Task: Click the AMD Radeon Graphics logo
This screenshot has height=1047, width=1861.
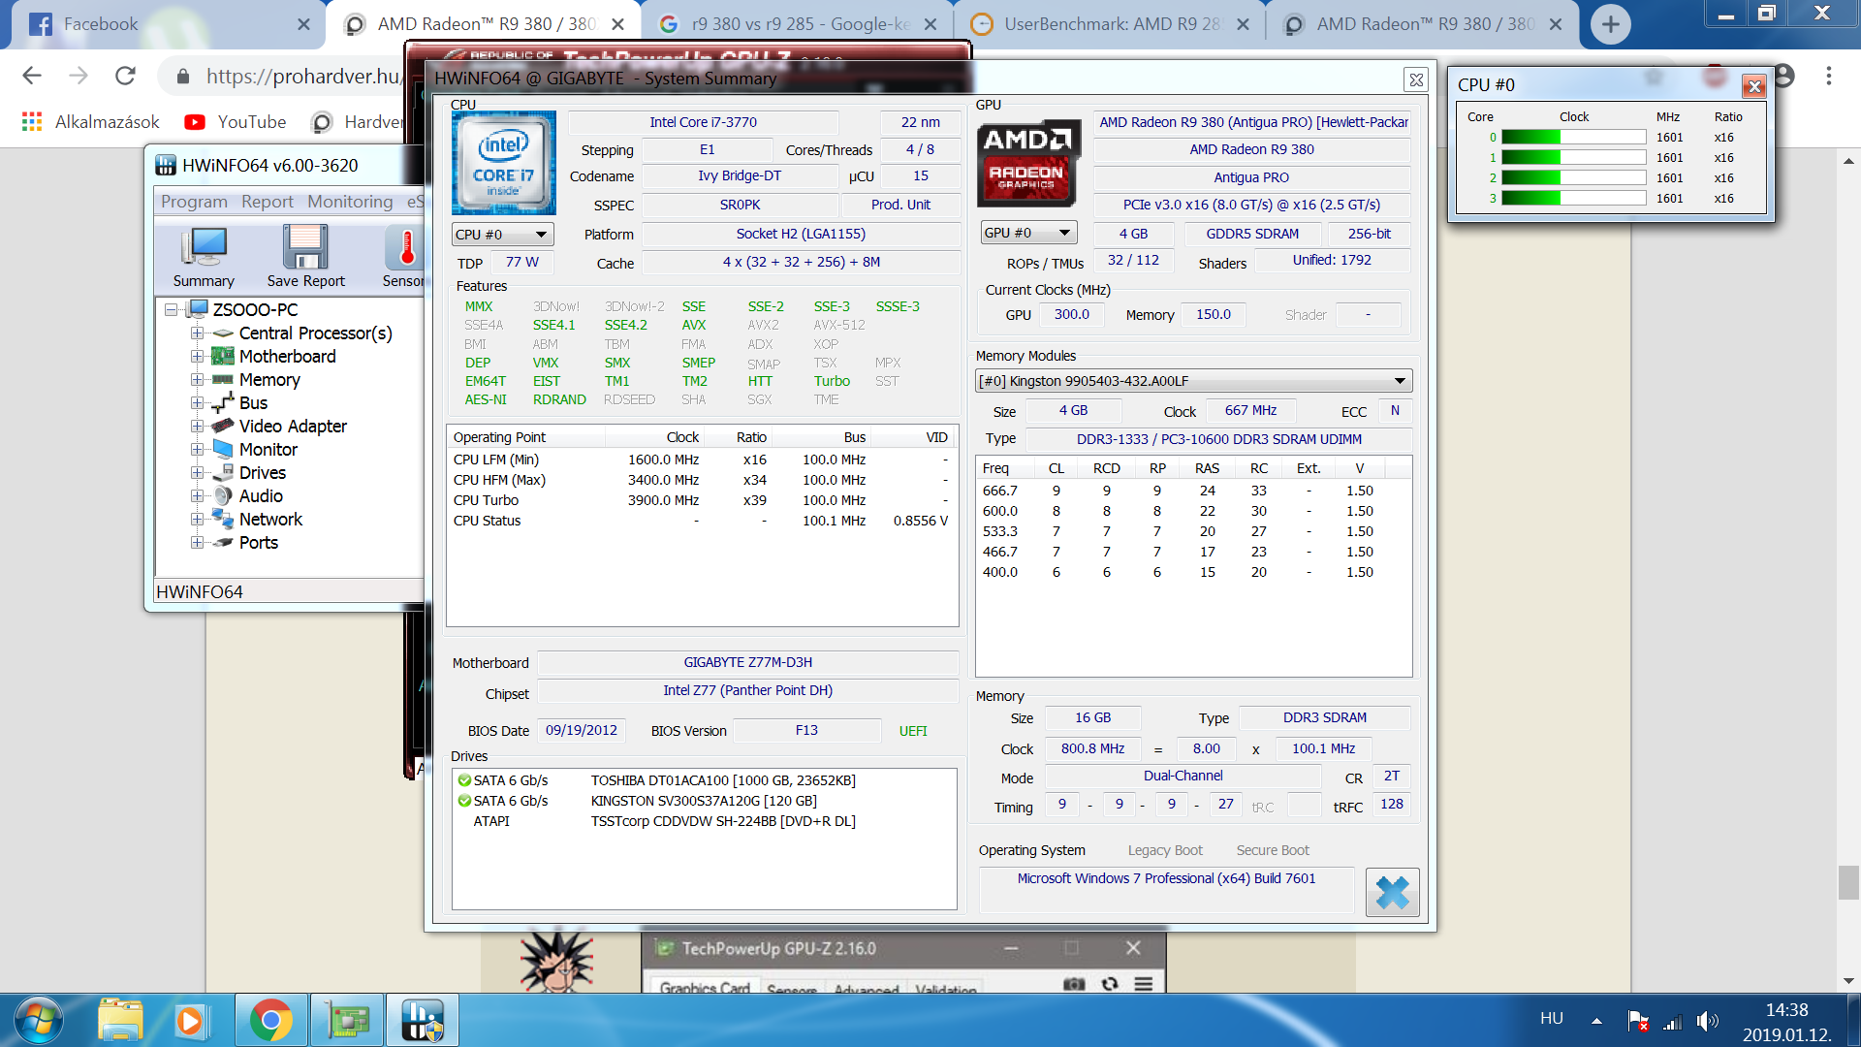Action: pyautogui.click(x=1028, y=162)
